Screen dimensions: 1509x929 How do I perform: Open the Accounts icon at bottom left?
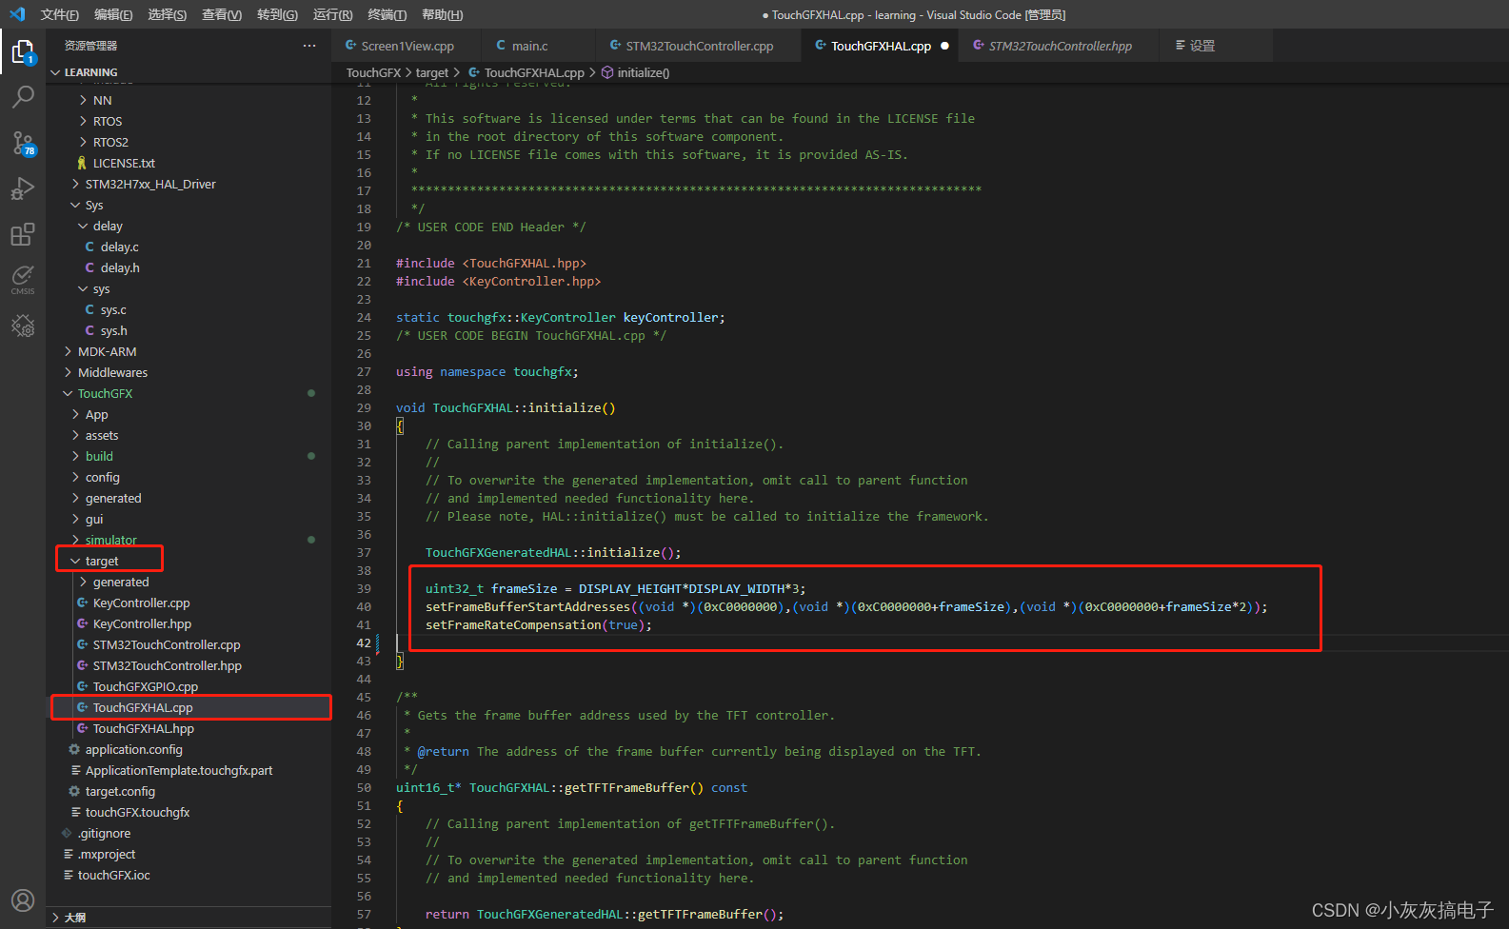tap(23, 899)
